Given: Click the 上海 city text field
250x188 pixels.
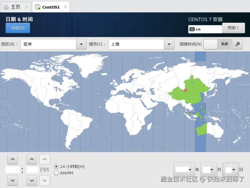Looking at the screenshot, I should [136, 44].
